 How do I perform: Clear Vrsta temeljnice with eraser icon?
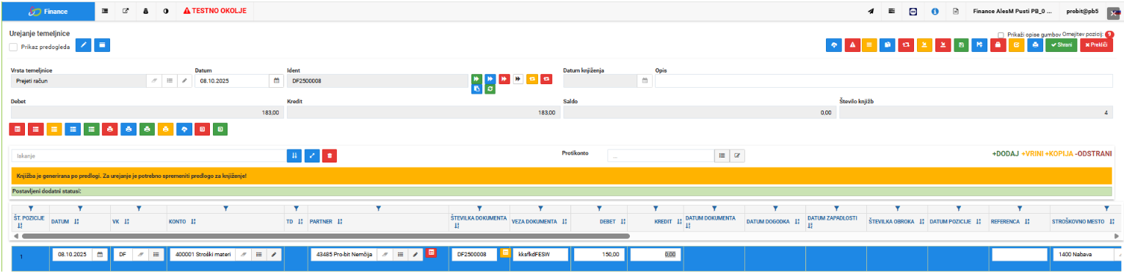pos(154,81)
